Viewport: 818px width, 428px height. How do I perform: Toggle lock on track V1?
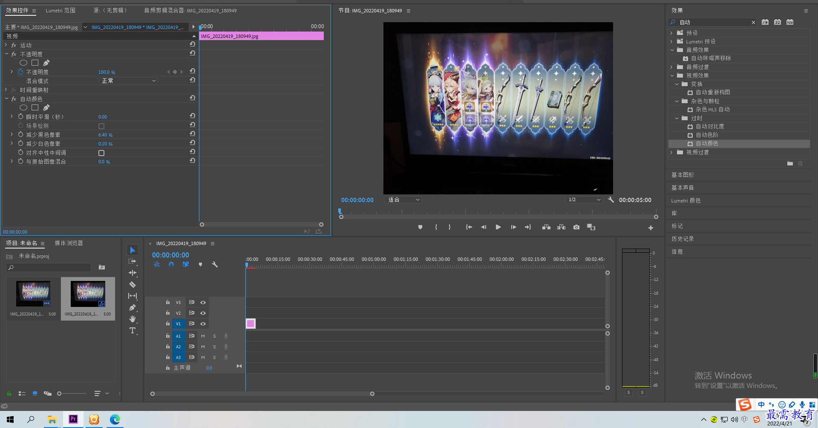point(168,324)
